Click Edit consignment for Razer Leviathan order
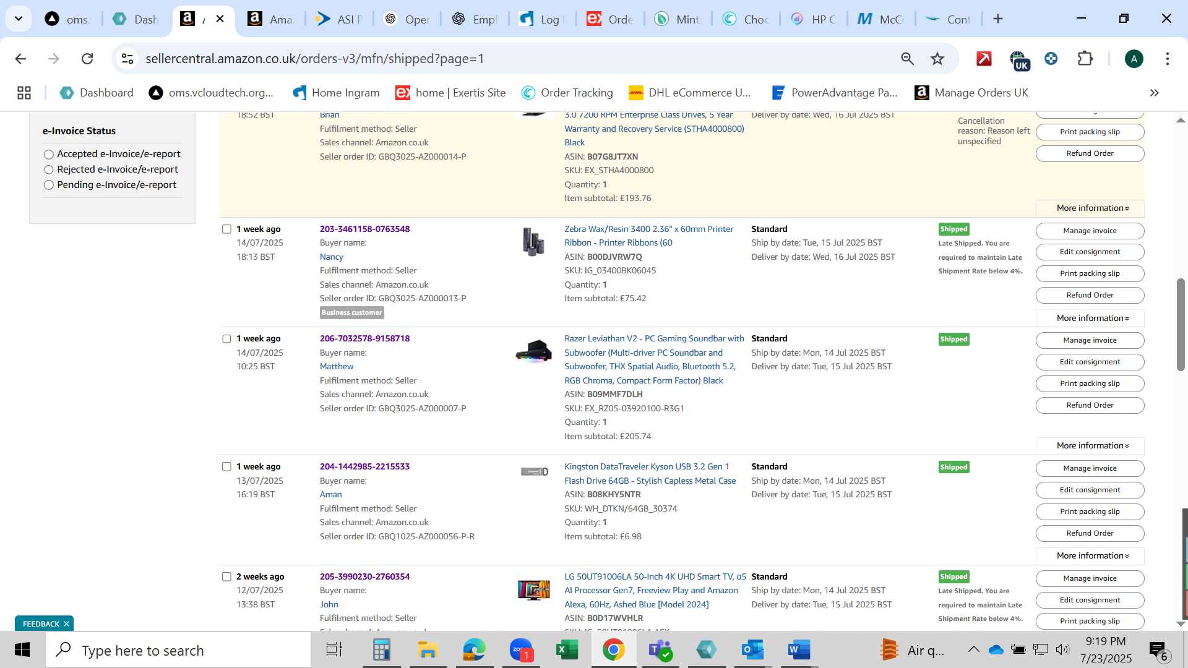The height and width of the screenshot is (668, 1188). click(x=1090, y=362)
